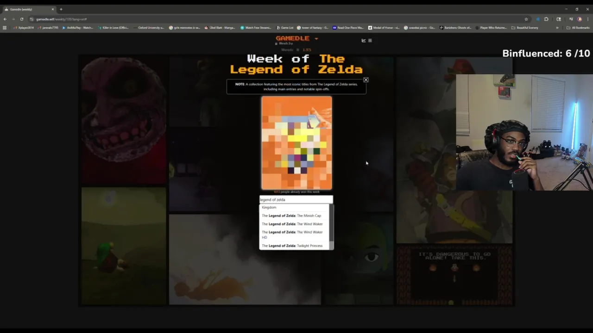Open the browser extensions puzzle icon
Screen dimensions: 593x333
point(546,19)
